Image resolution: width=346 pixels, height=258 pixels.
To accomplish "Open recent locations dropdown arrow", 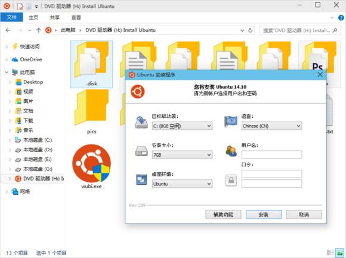I will [x=30, y=30].
